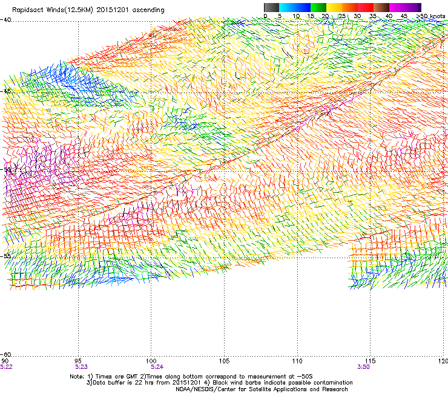Click the green 15-20 knots color segment

[318, 7]
